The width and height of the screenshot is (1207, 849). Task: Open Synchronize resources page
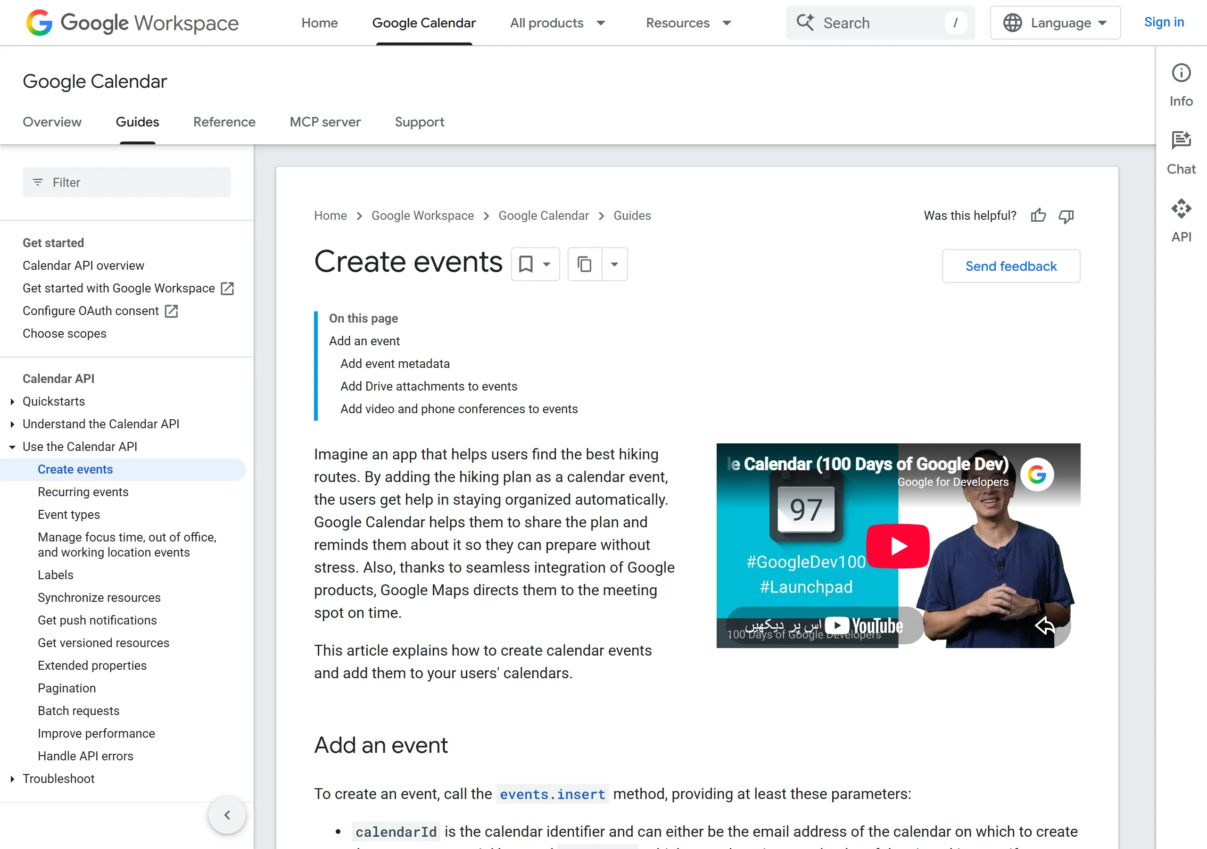tap(99, 598)
